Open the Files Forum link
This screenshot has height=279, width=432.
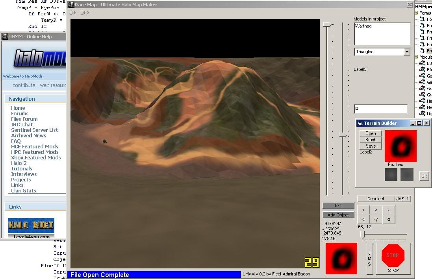click(x=24, y=119)
